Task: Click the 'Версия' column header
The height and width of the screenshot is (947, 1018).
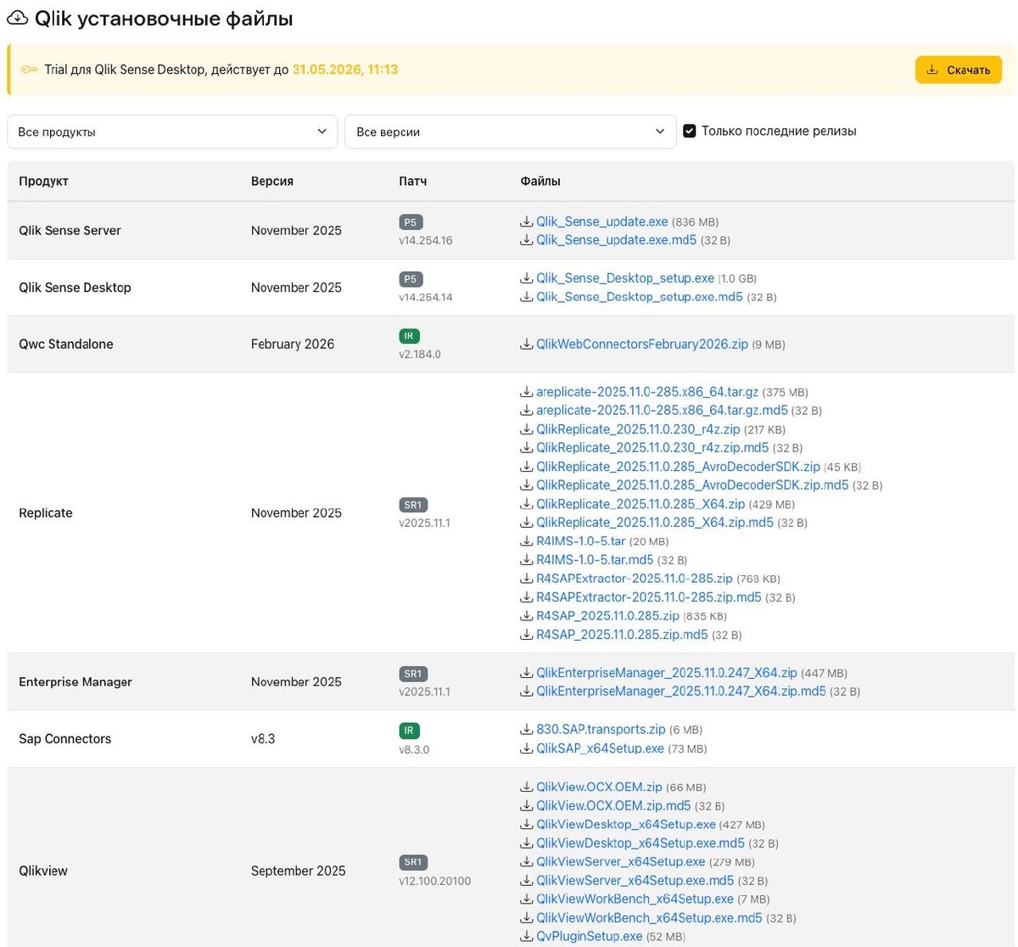Action: 272,182
